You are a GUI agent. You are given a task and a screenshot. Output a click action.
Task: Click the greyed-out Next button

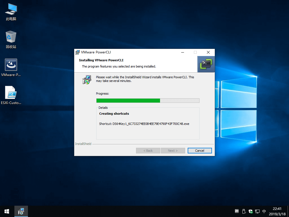173,151
